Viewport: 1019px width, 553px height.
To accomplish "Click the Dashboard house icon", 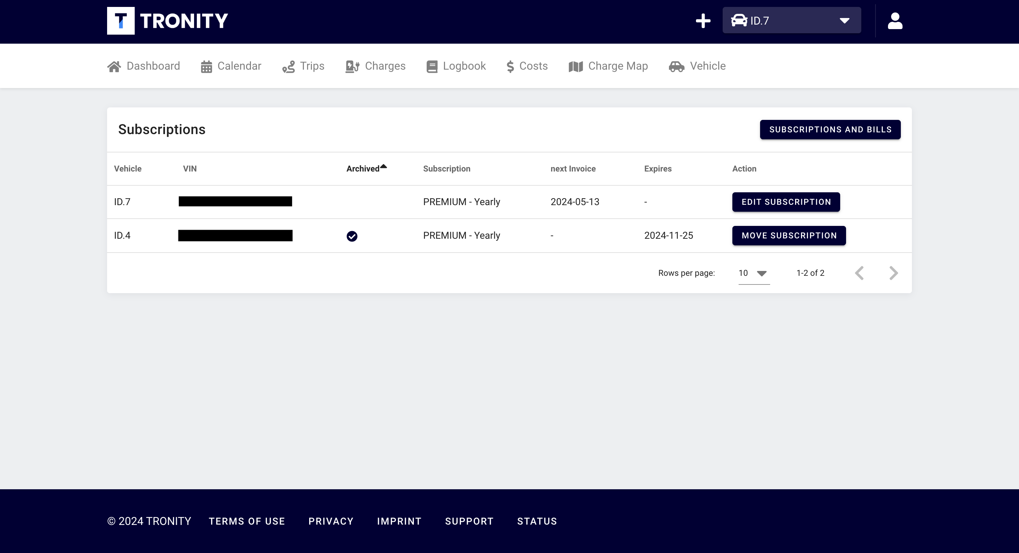I will point(114,67).
